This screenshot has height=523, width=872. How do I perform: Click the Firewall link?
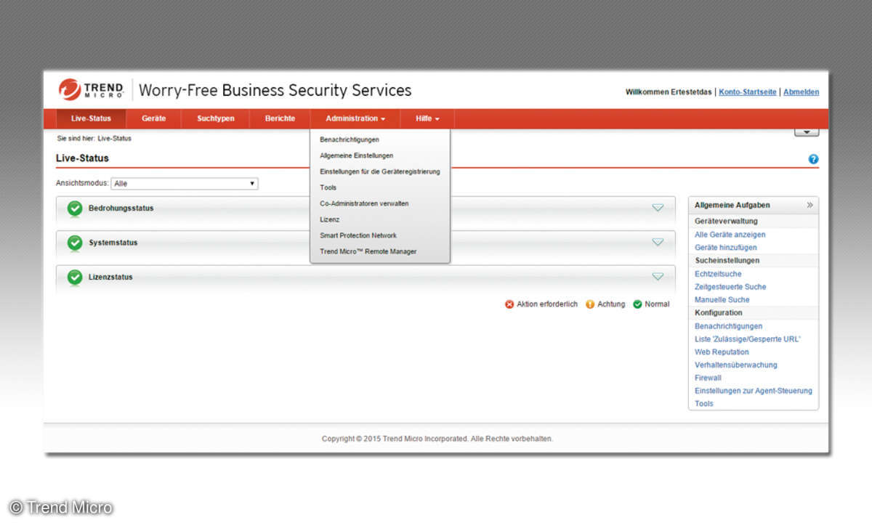click(x=708, y=378)
